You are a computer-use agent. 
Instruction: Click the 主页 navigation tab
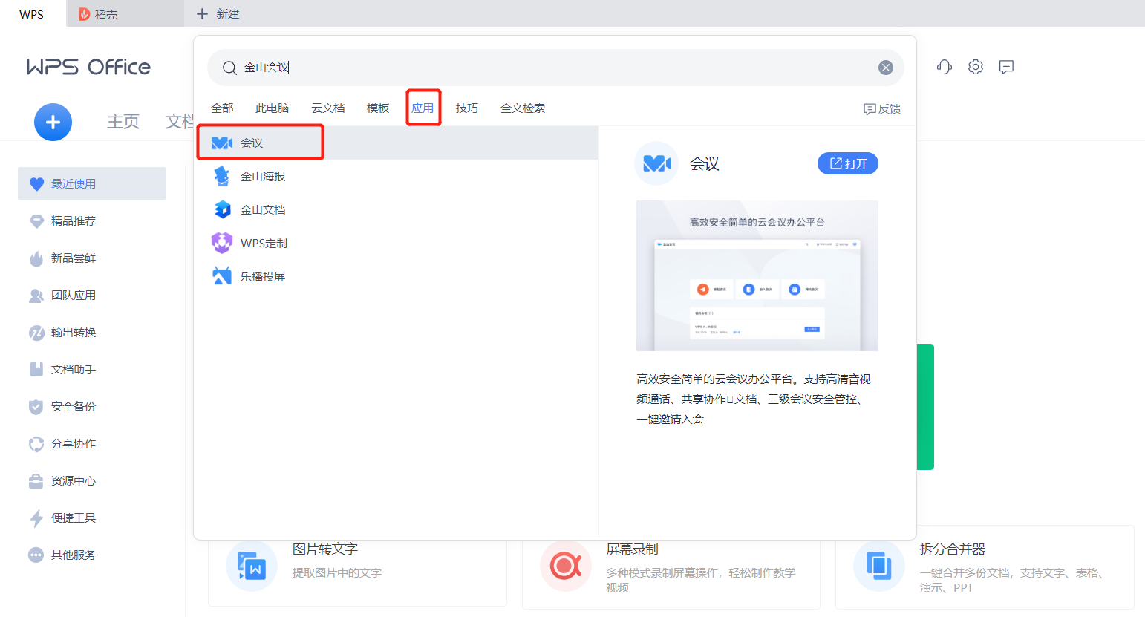click(x=123, y=121)
